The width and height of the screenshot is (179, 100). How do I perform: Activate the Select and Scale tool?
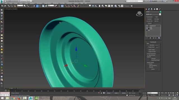(43, 6)
